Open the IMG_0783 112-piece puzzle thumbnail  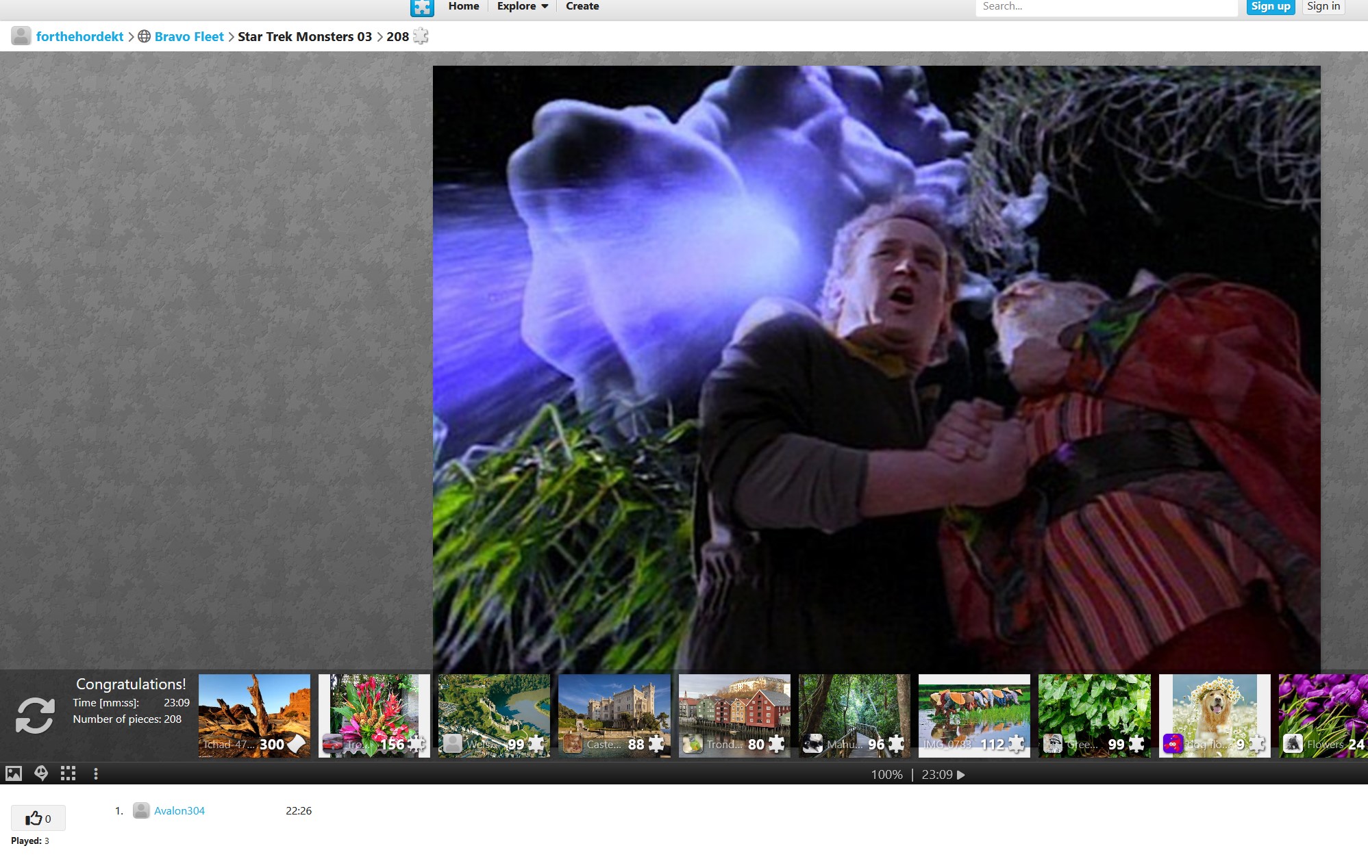click(974, 715)
